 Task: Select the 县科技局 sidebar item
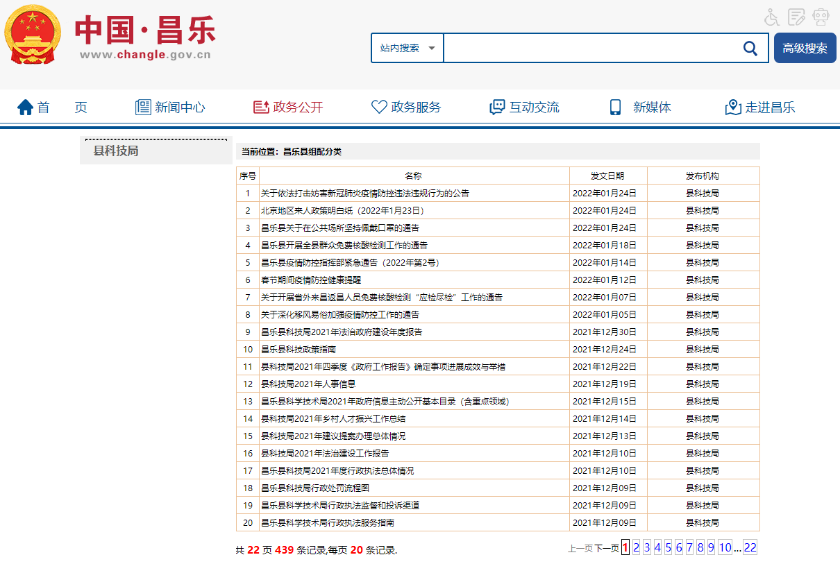[116, 151]
